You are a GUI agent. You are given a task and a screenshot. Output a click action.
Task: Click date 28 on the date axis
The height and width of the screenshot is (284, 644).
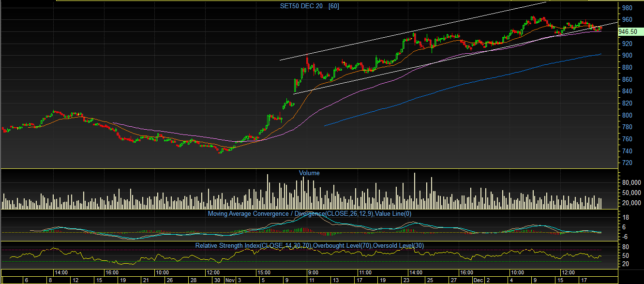coord(193,280)
